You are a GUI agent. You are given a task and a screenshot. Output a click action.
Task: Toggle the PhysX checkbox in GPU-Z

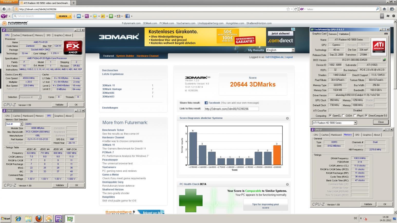(x=355, y=116)
